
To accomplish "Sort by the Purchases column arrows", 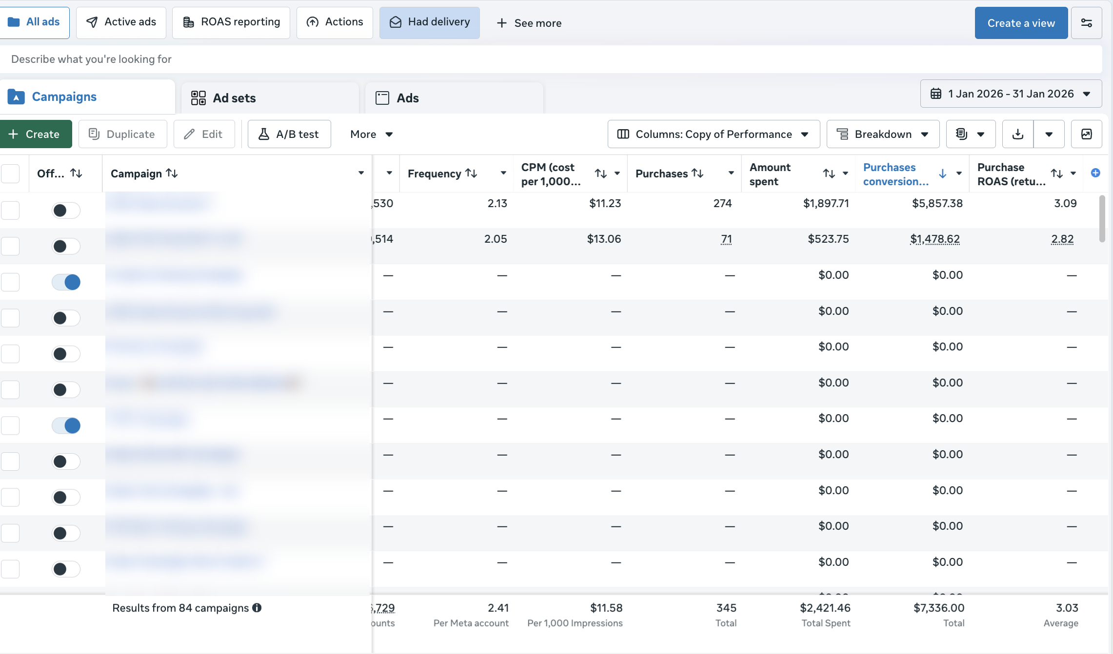I will tap(697, 173).
